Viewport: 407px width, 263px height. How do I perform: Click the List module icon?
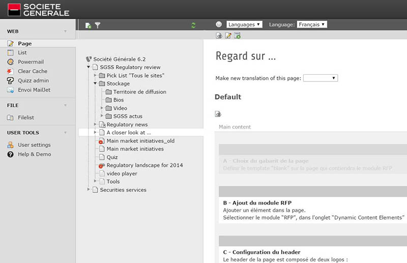pyautogui.click(x=10, y=53)
